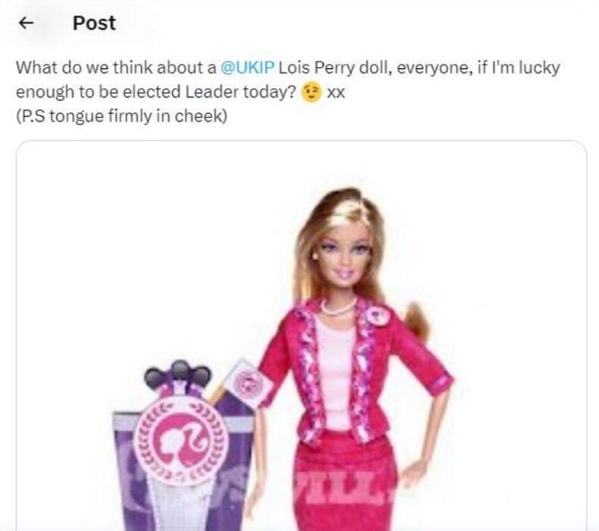Click the doll's hand on hip
The width and height of the screenshot is (599, 531).
click(412, 472)
